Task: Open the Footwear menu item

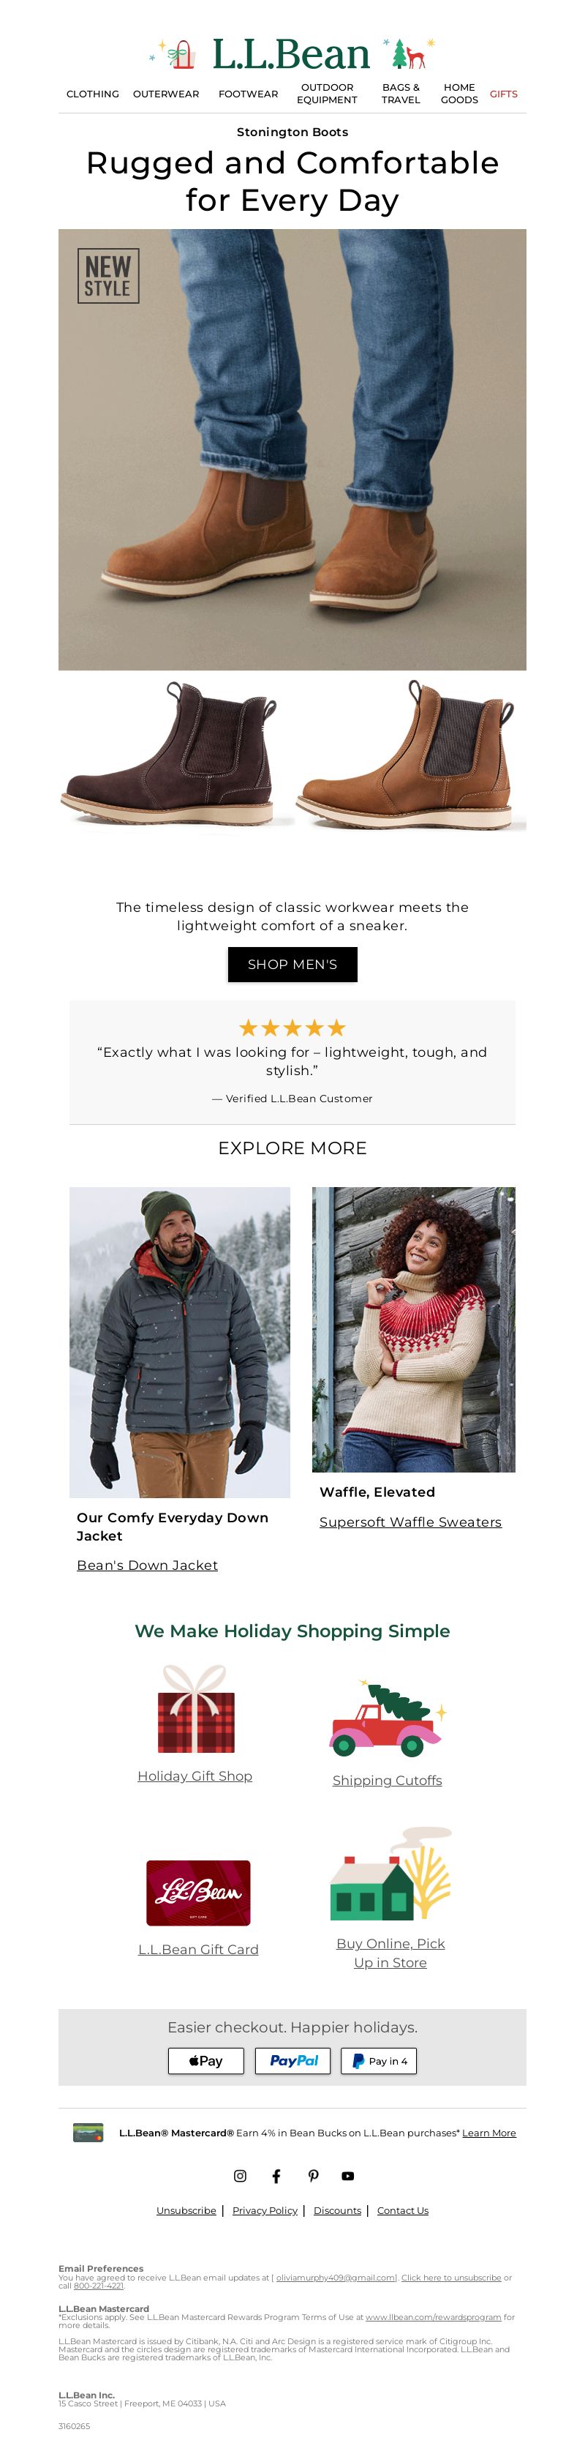Action: point(249,94)
